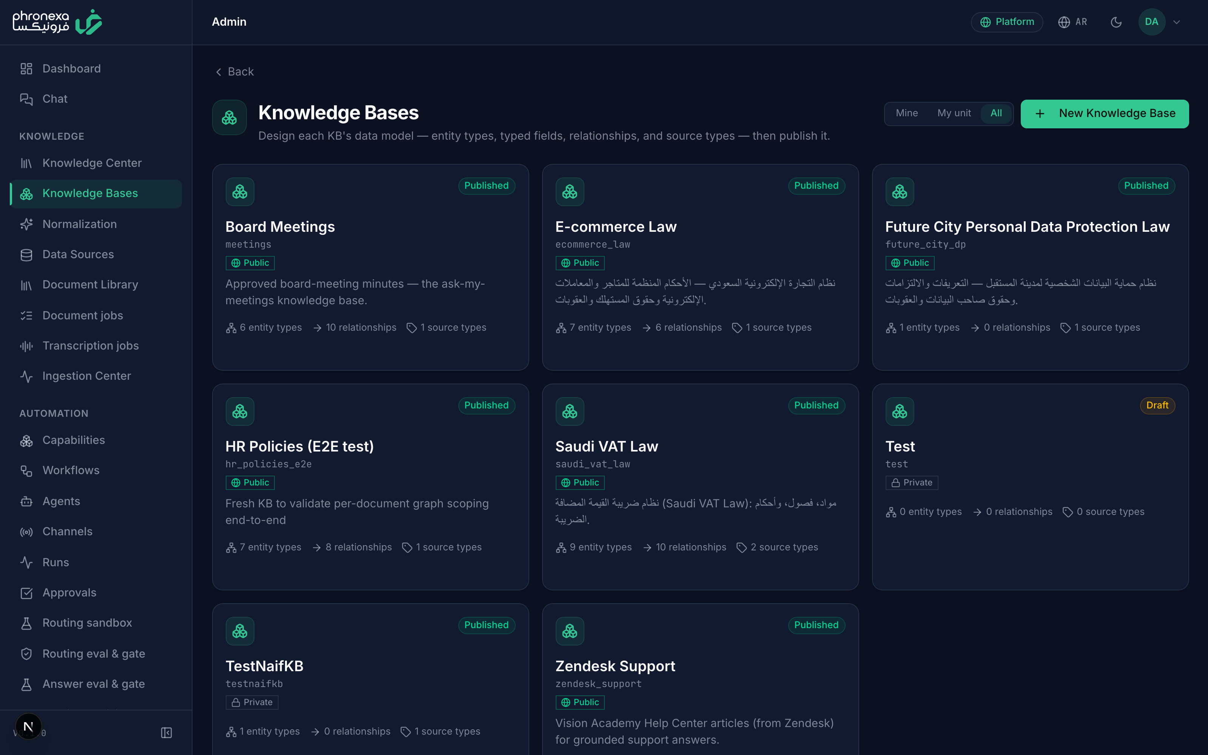Open Routing eval & gate shield icon
Image resolution: width=1208 pixels, height=755 pixels.
(26, 653)
